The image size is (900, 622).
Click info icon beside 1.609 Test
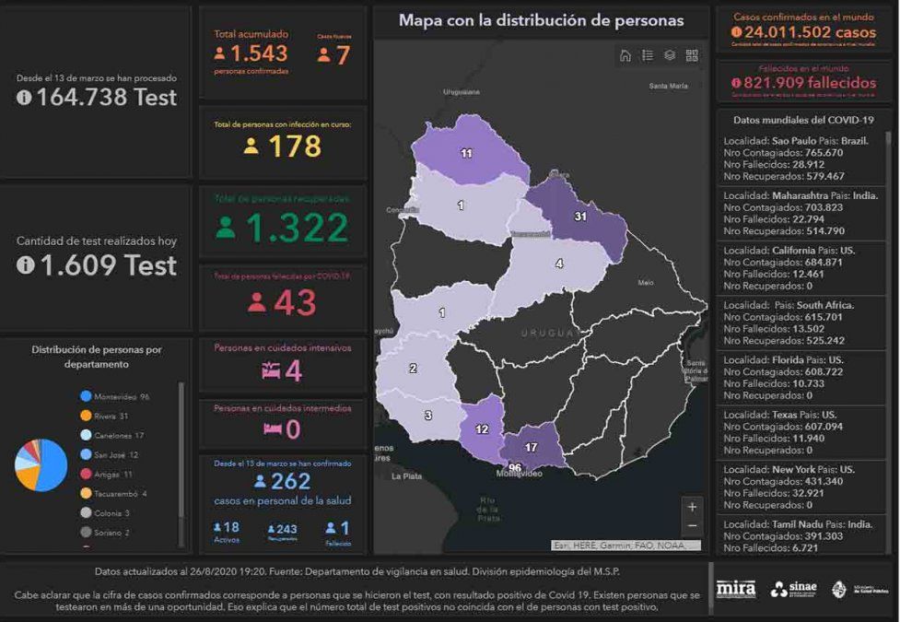pos(24,265)
